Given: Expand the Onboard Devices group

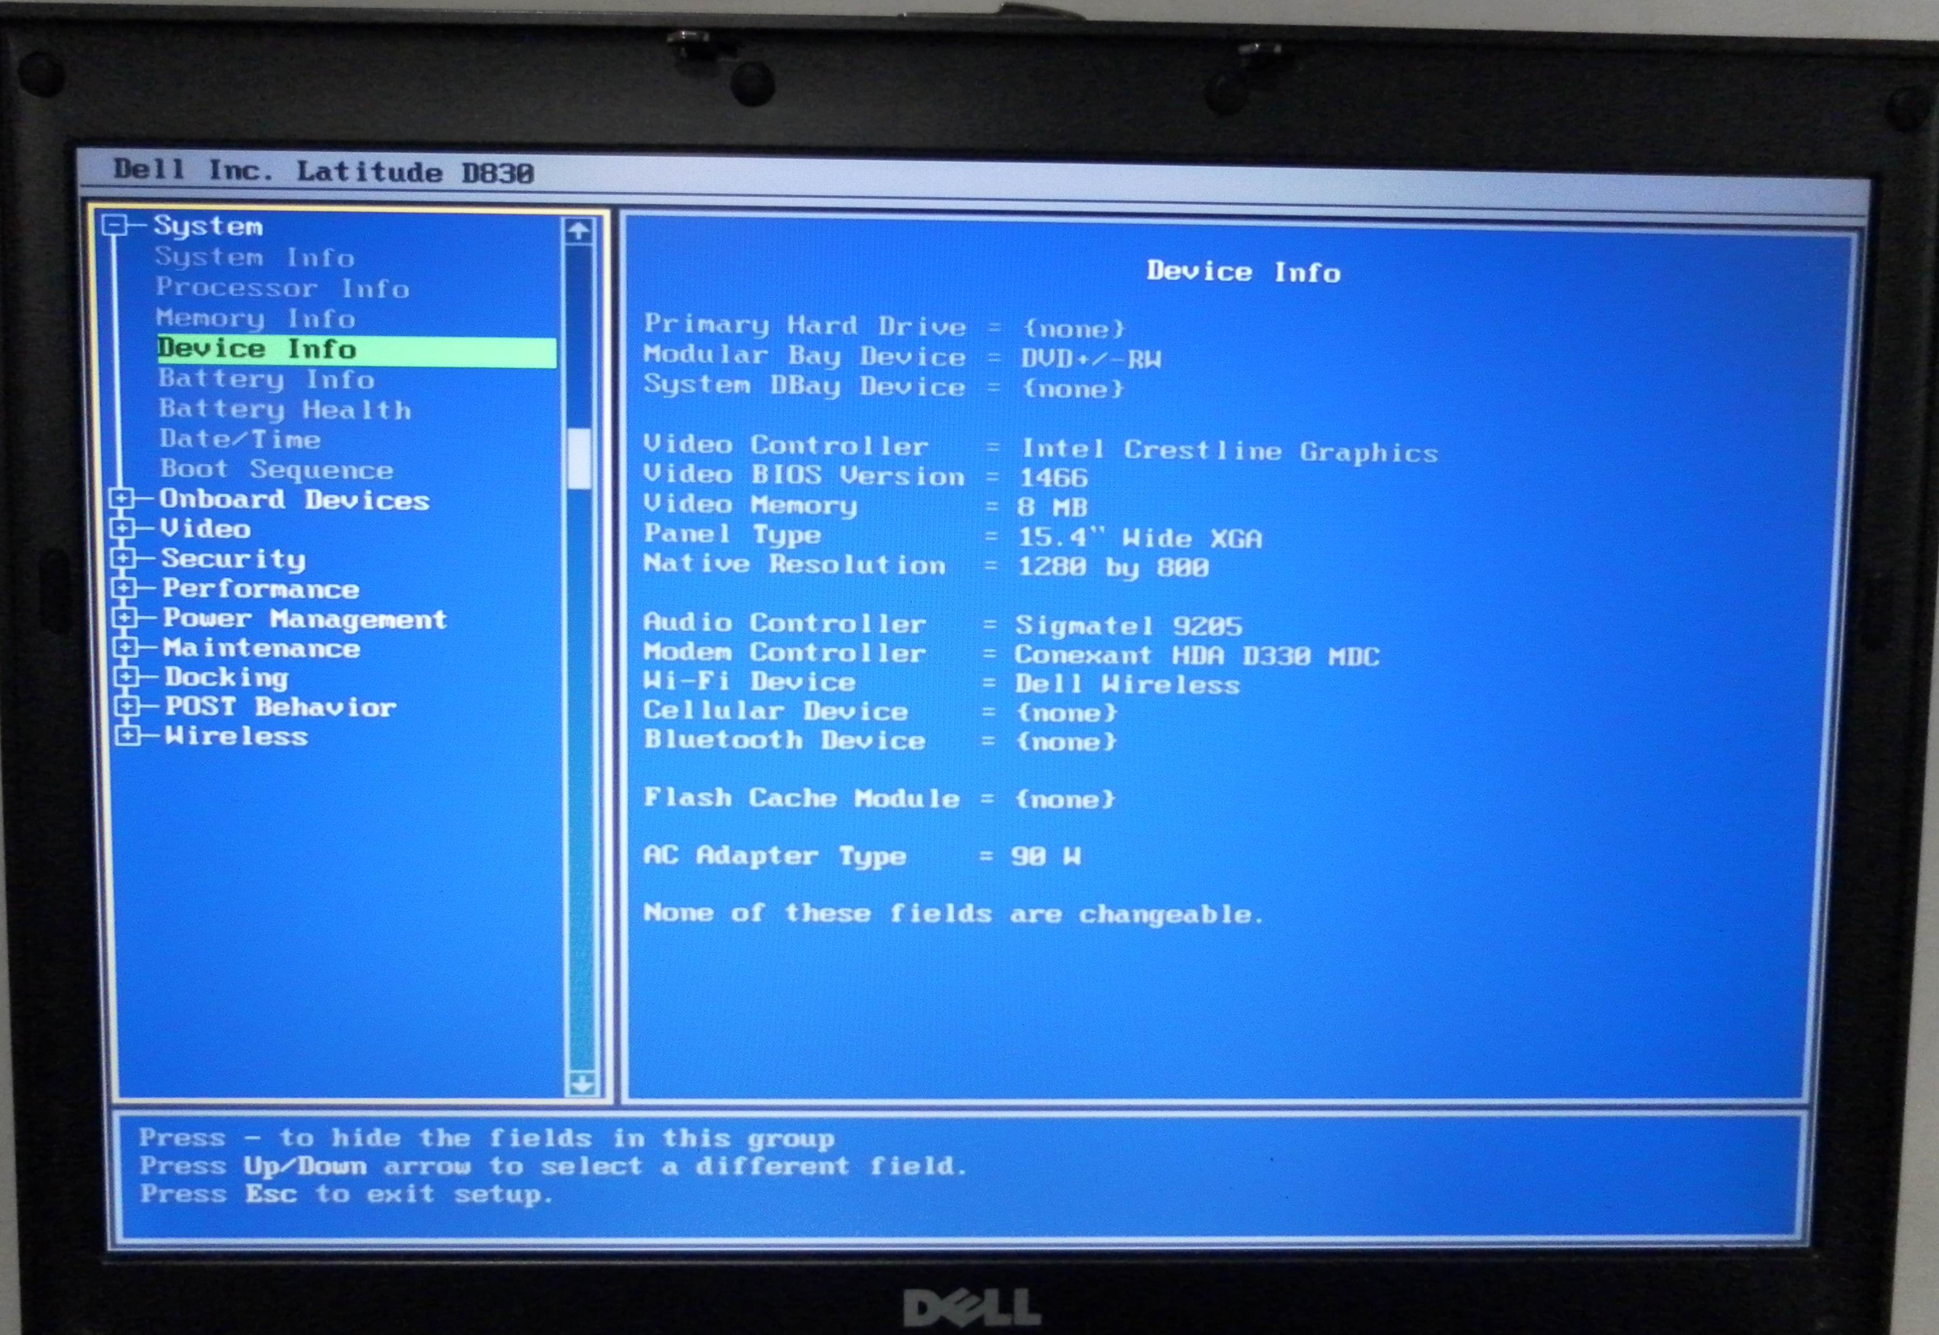Looking at the screenshot, I should (121, 499).
